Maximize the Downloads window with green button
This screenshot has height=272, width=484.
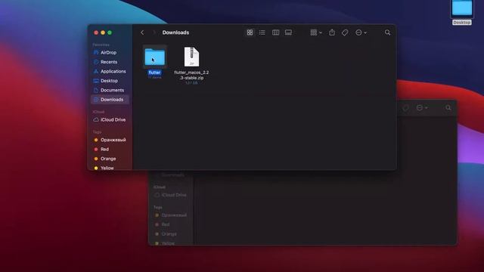pos(110,32)
